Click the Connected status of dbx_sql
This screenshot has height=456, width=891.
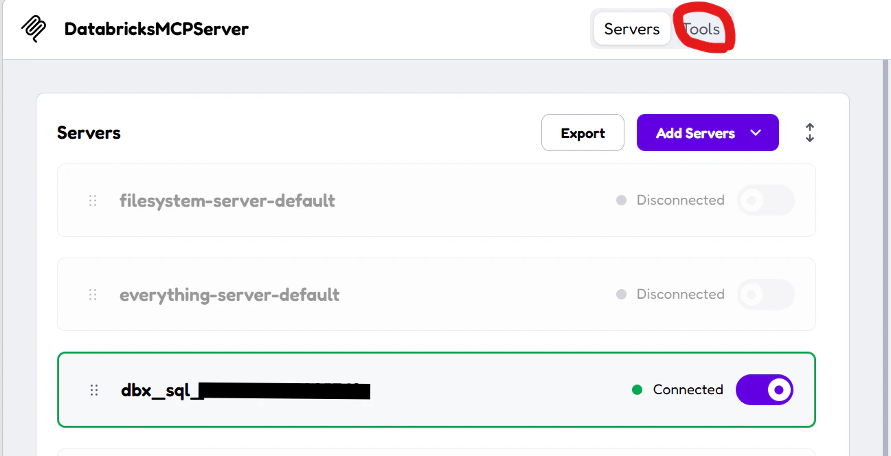click(x=677, y=389)
